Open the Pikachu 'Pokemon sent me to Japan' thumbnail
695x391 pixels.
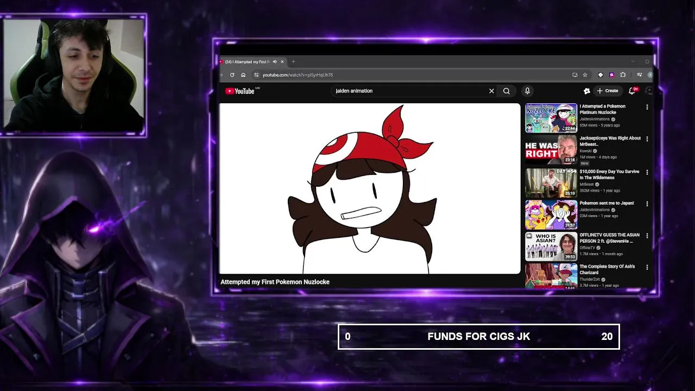point(551,215)
